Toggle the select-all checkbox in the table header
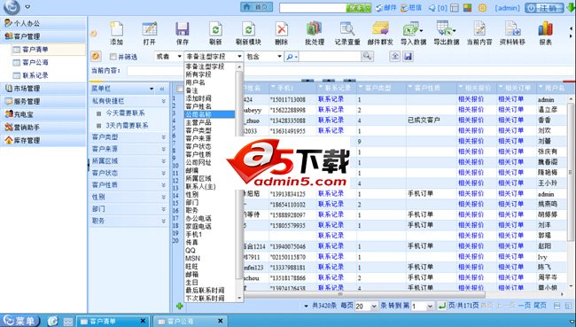This screenshot has height=327, width=576. coord(180,89)
